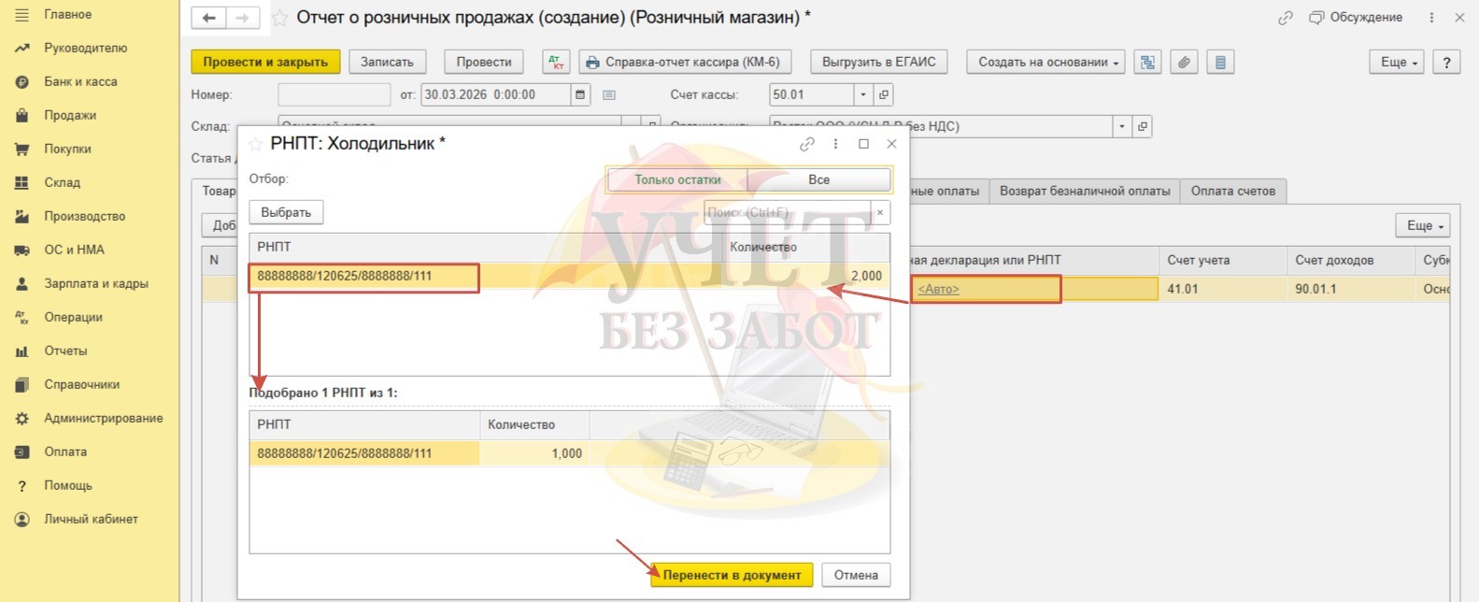Image resolution: width=1479 pixels, height=602 pixels.
Task: Show document postings with the ДтКт toolbar icon
Action: pos(556,62)
